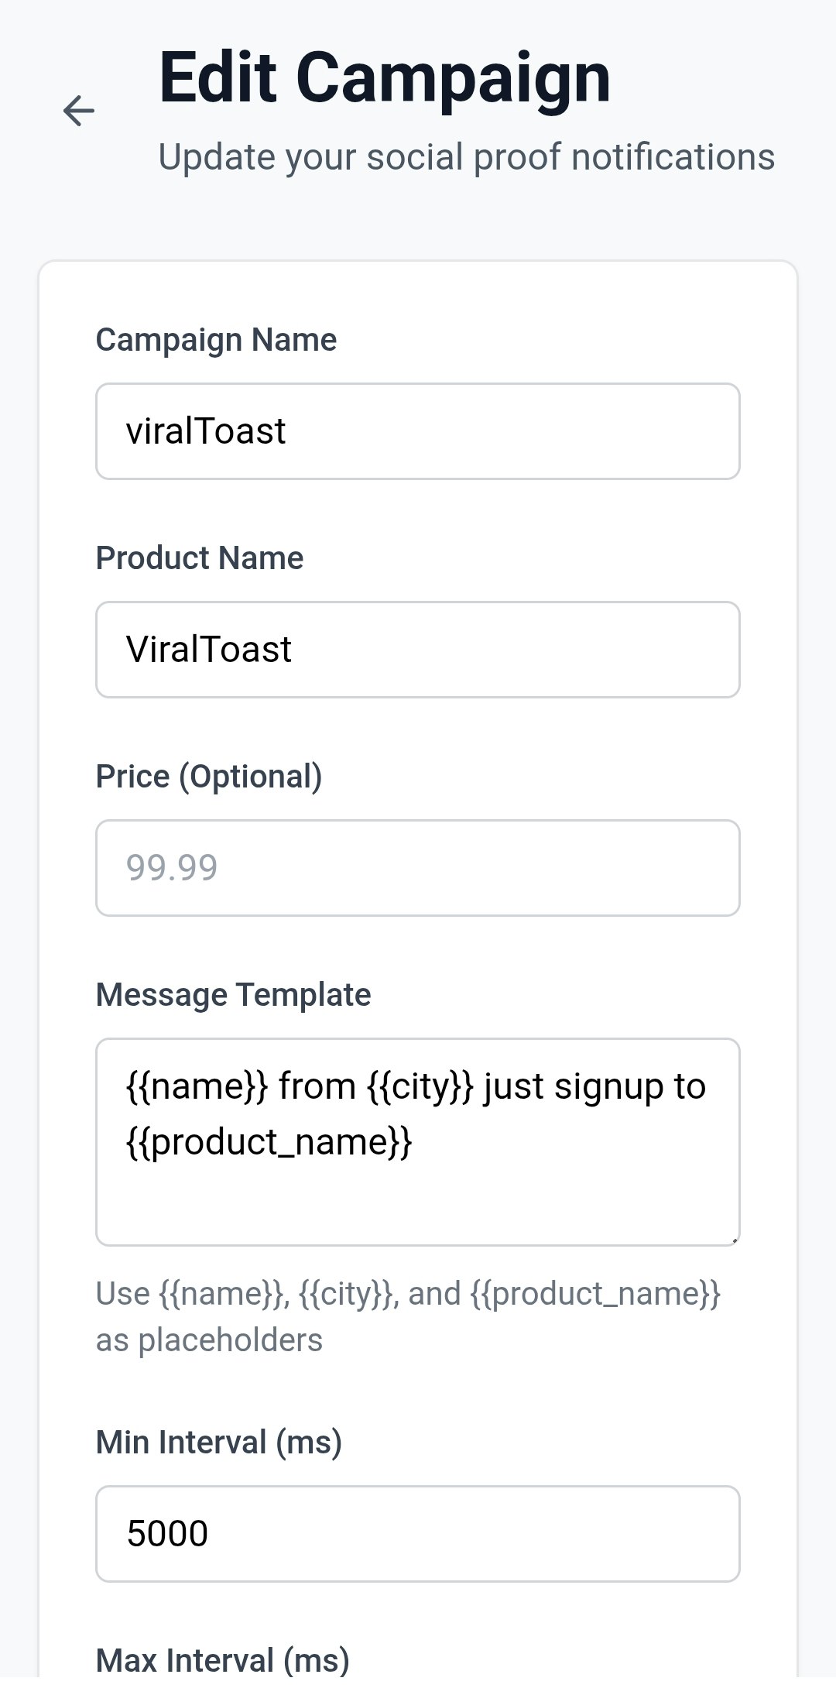Click the Campaign Name label
The width and height of the screenshot is (836, 1688).
[216, 338]
